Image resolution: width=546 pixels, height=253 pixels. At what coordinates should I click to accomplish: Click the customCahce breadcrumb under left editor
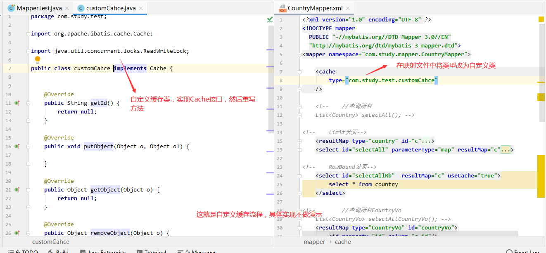pyautogui.click(x=51, y=242)
